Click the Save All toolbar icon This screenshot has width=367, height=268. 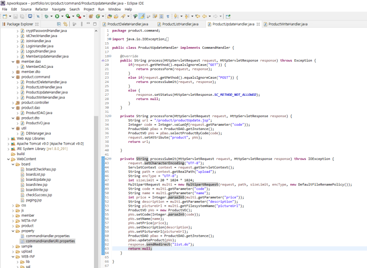[x=22, y=17]
